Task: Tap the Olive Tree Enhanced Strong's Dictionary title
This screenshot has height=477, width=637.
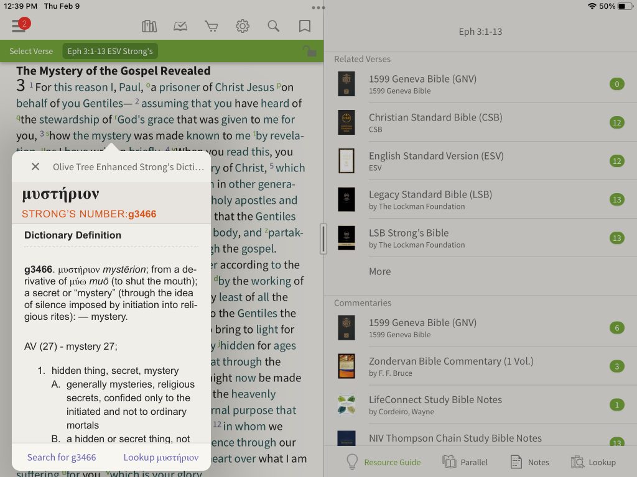Action: coord(128,166)
